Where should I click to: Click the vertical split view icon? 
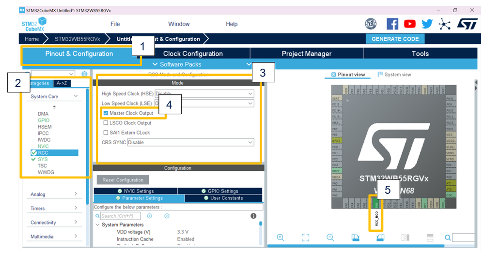pyautogui.click(x=405, y=238)
